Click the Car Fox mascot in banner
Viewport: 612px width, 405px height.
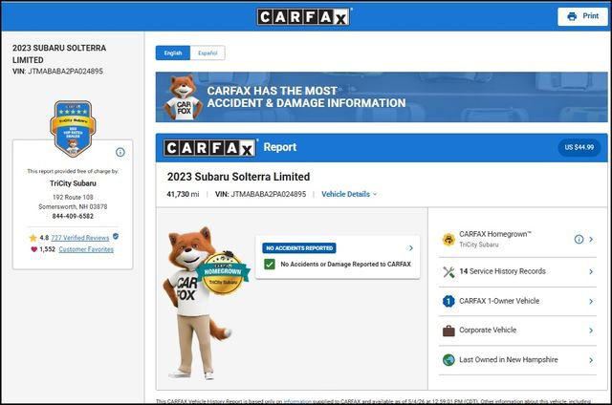point(183,97)
